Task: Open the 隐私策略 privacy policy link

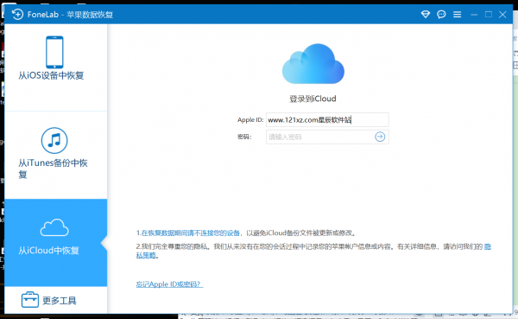Action: [146, 255]
